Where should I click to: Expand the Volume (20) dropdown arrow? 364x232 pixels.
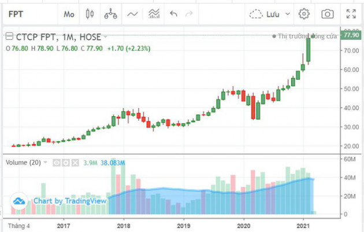coord(44,163)
